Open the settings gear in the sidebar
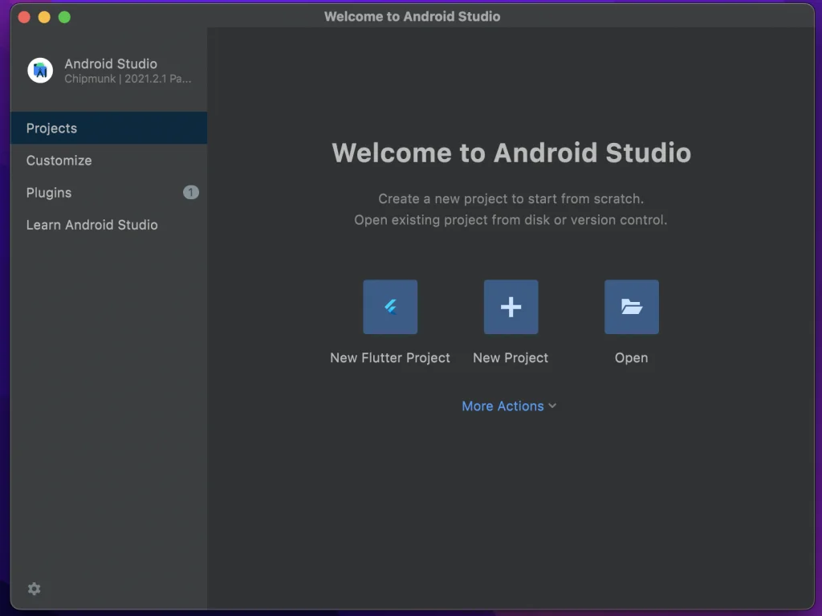 pos(34,589)
